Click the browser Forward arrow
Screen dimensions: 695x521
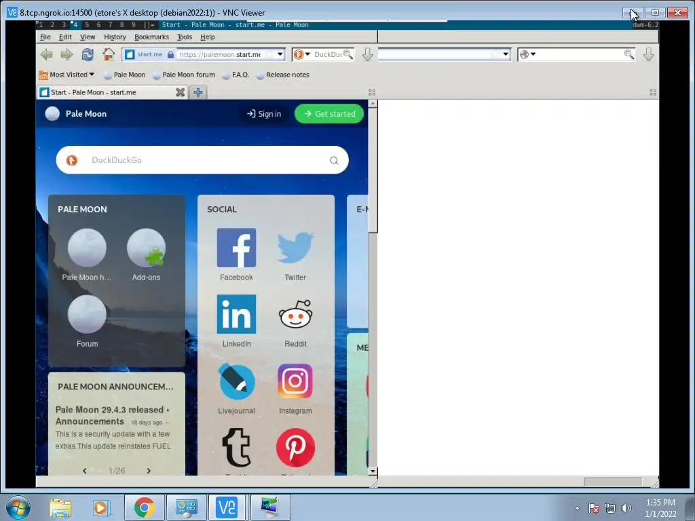[x=67, y=54]
